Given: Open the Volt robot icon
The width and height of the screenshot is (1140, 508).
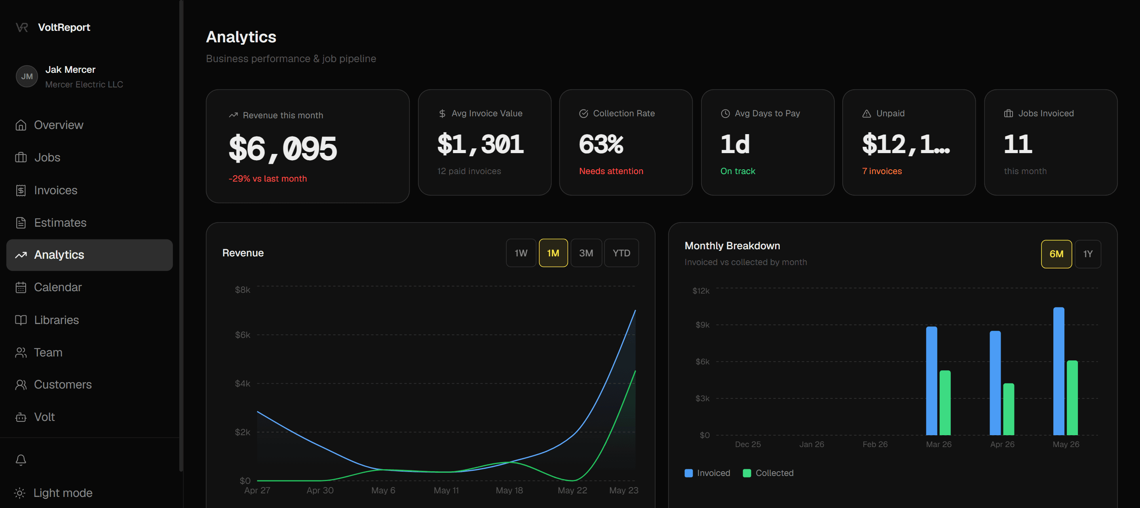Looking at the screenshot, I should (21, 417).
